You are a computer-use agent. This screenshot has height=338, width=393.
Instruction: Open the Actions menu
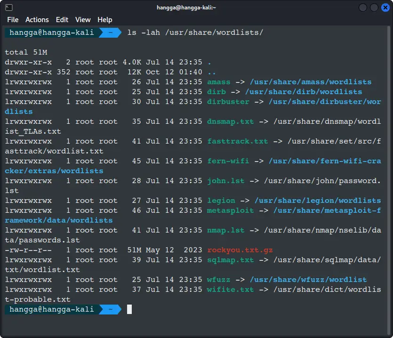coord(37,20)
